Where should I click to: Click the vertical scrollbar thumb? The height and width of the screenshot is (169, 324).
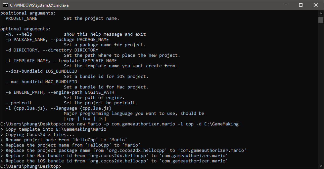coord(321,20)
